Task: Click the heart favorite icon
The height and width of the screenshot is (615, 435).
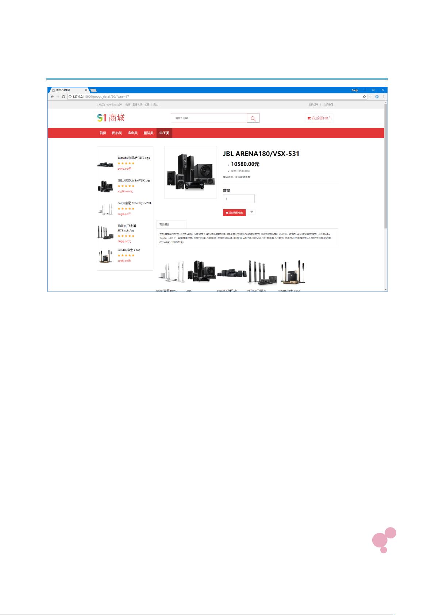Action: pyautogui.click(x=252, y=212)
